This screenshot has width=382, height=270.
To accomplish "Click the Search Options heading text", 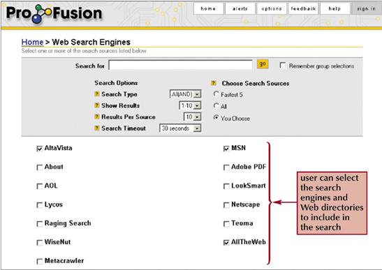I will (x=116, y=83).
